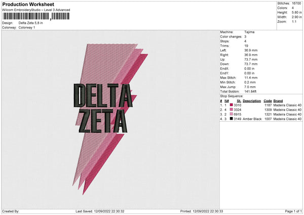The image size is (304, 215).
Task: Select thread code 1321
Action: 268,115
